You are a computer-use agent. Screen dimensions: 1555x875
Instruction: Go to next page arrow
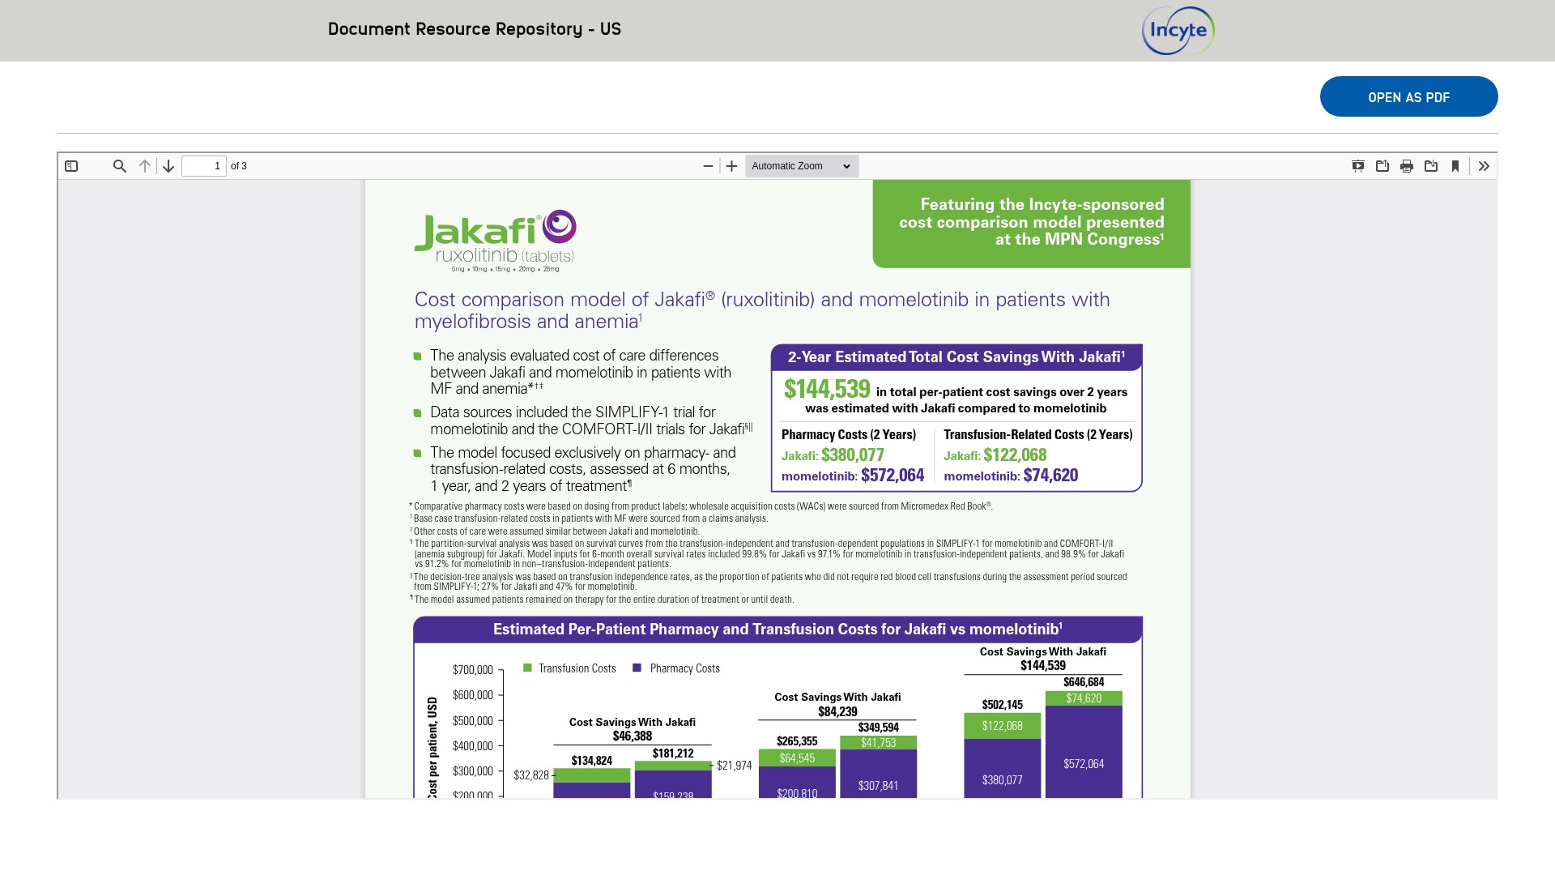point(168,166)
